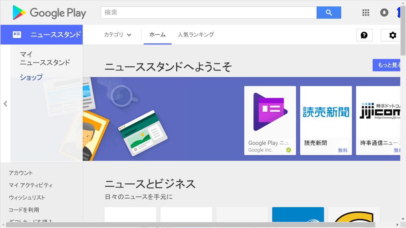Click the Google Play logo
The width and height of the screenshot is (406, 228).
[x=49, y=13]
